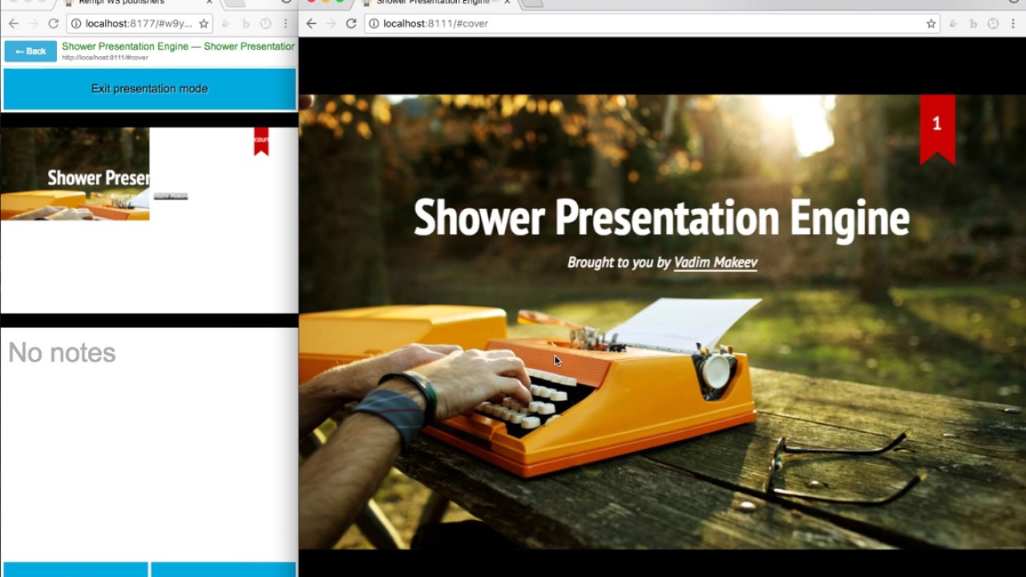Click the R extension icon in left window
1026x577 pixels.
pos(265,23)
